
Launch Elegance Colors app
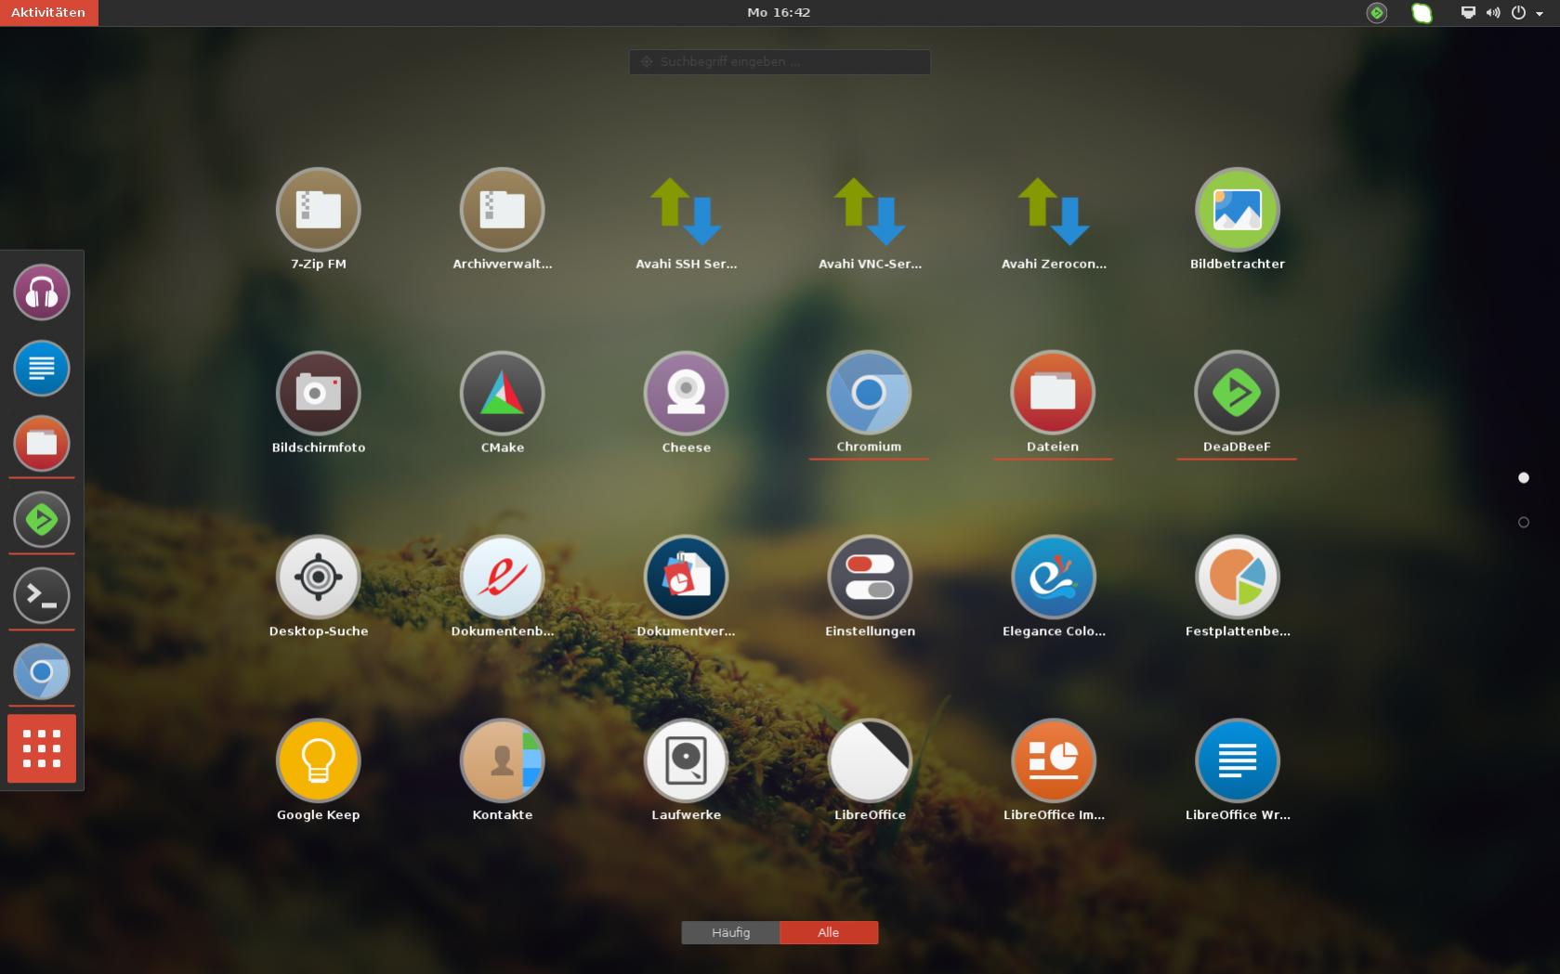point(1054,578)
